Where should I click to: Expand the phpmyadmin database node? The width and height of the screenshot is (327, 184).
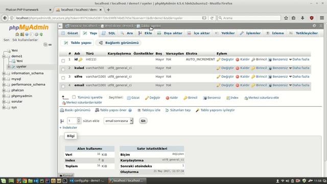click(4, 96)
